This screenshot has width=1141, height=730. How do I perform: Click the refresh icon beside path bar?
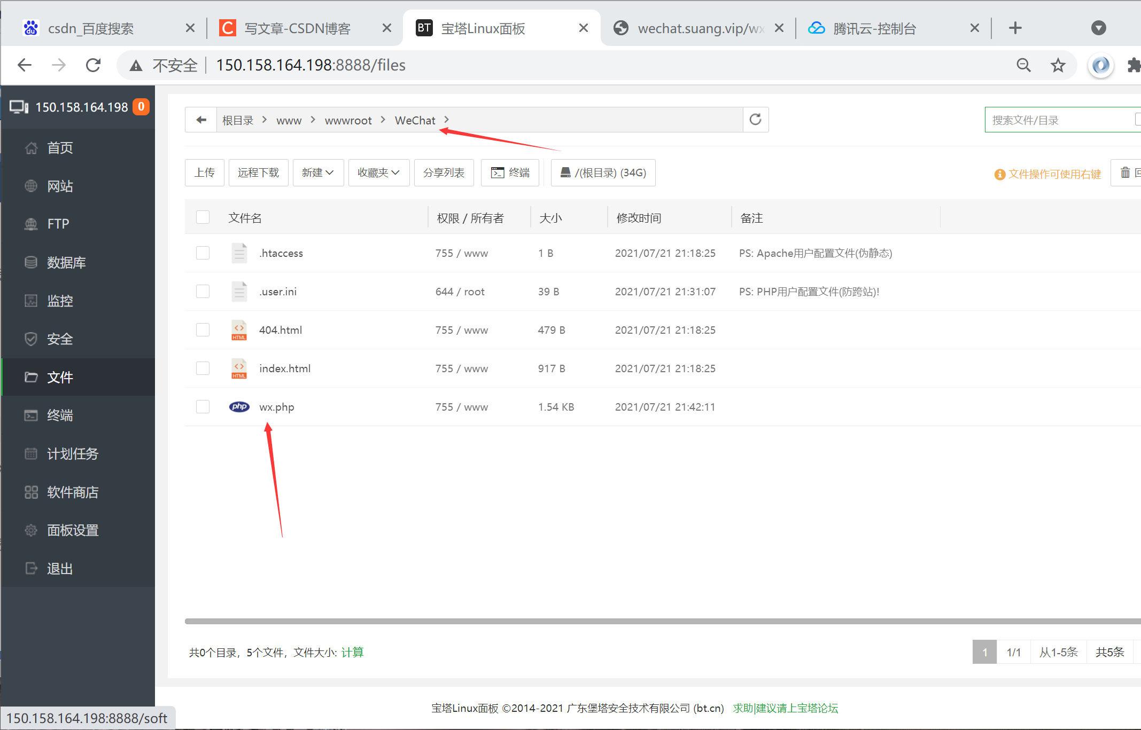[755, 120]
